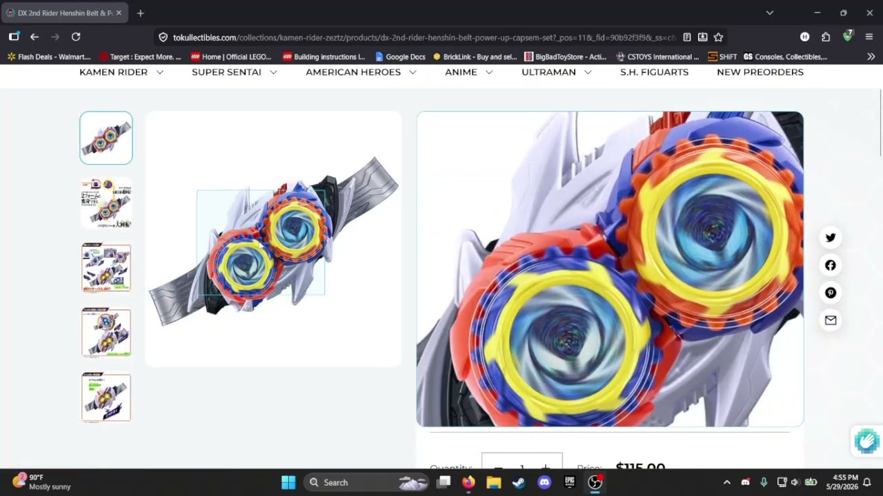The image size is (883, 496).
Task: Toggle reader view icon in address bar
Action: pos(687,37)
